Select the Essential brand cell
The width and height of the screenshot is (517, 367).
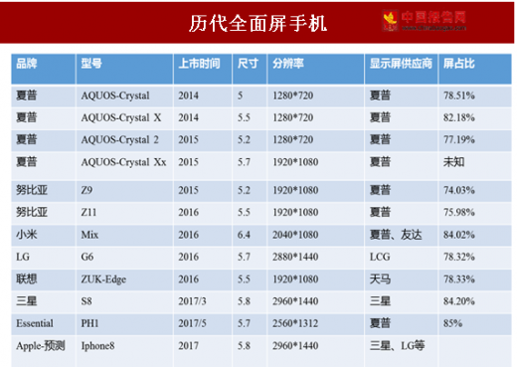pos(44,324)
